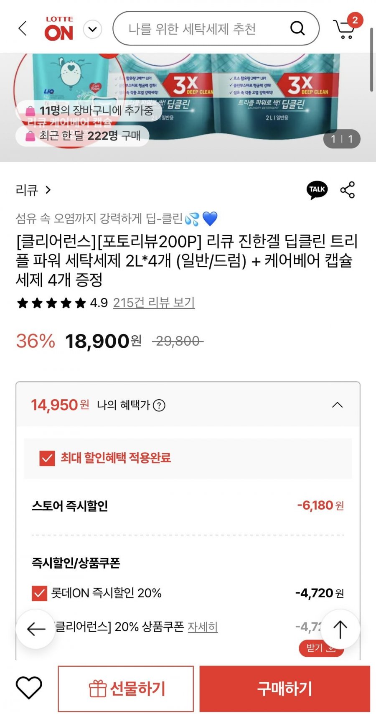Screen dimensions: 376x714
Task: Uncheck 롯데ON 즉시할인 20% checkbox
Action: 39,593
